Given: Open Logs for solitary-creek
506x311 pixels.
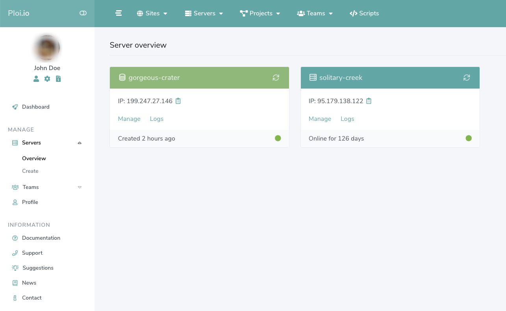Looking at the screenshot, I should pyautogui.click(x=347, y=119).
